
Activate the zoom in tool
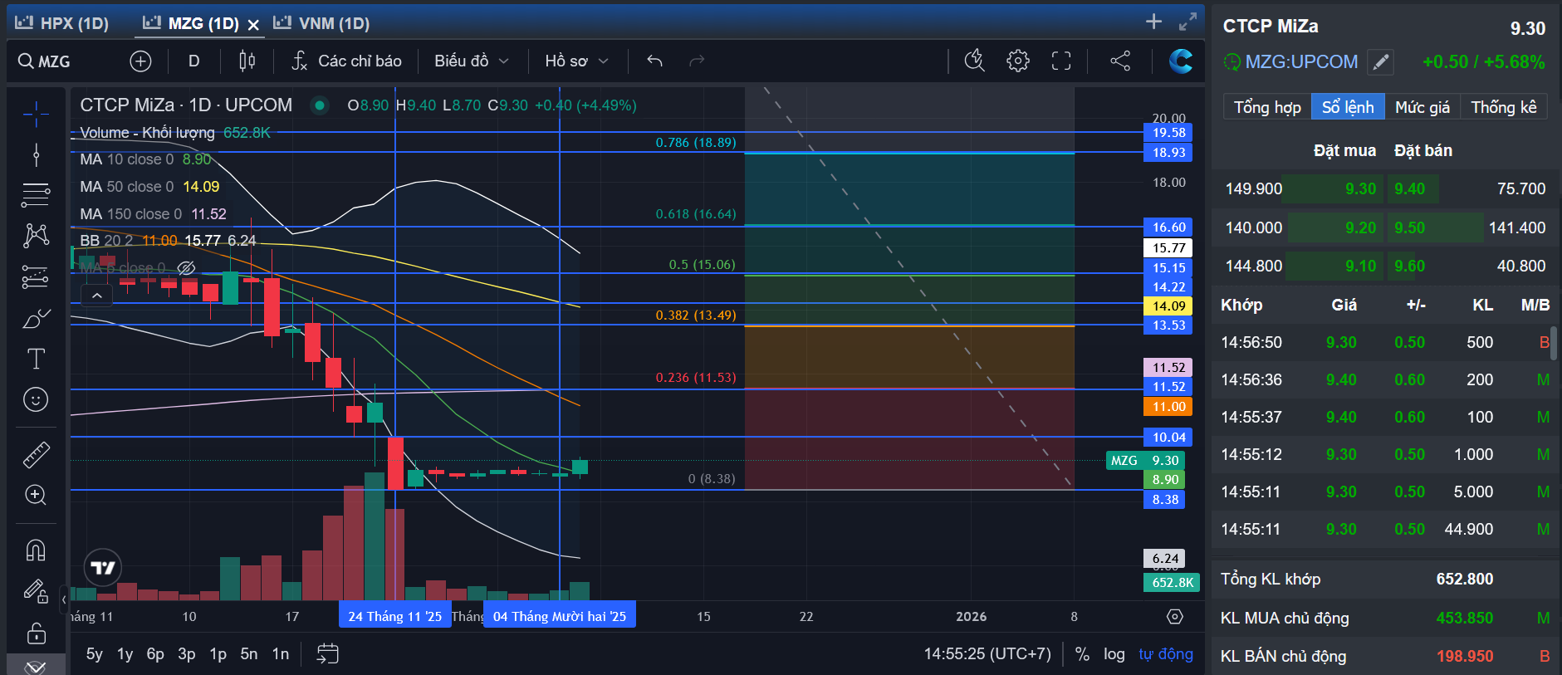tap(36, 495)
